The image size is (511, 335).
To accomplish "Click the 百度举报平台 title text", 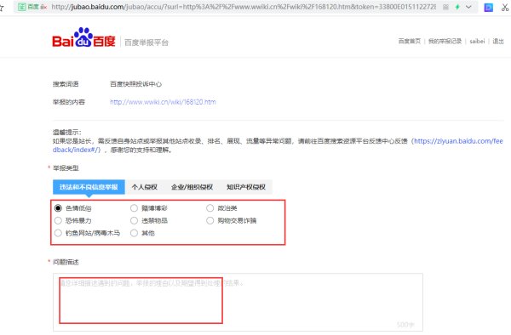I will [146, 43].
